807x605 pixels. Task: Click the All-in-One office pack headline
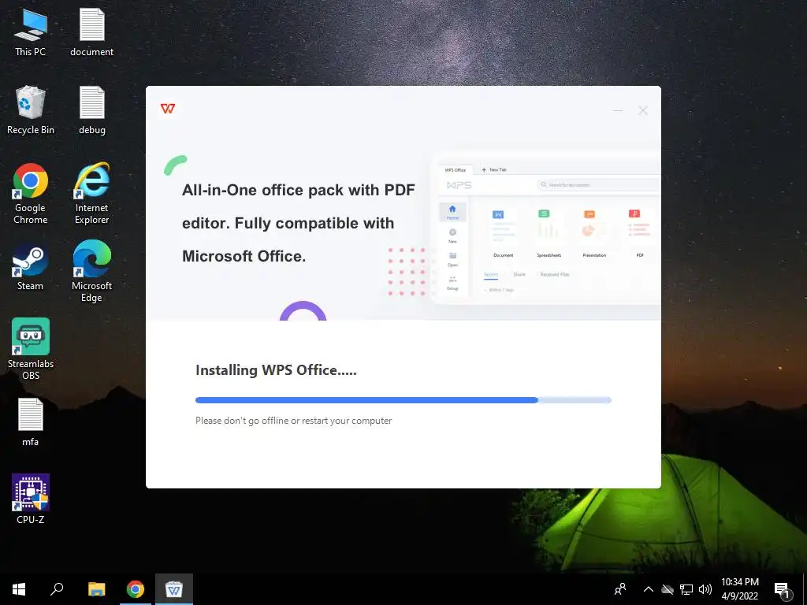299,223
